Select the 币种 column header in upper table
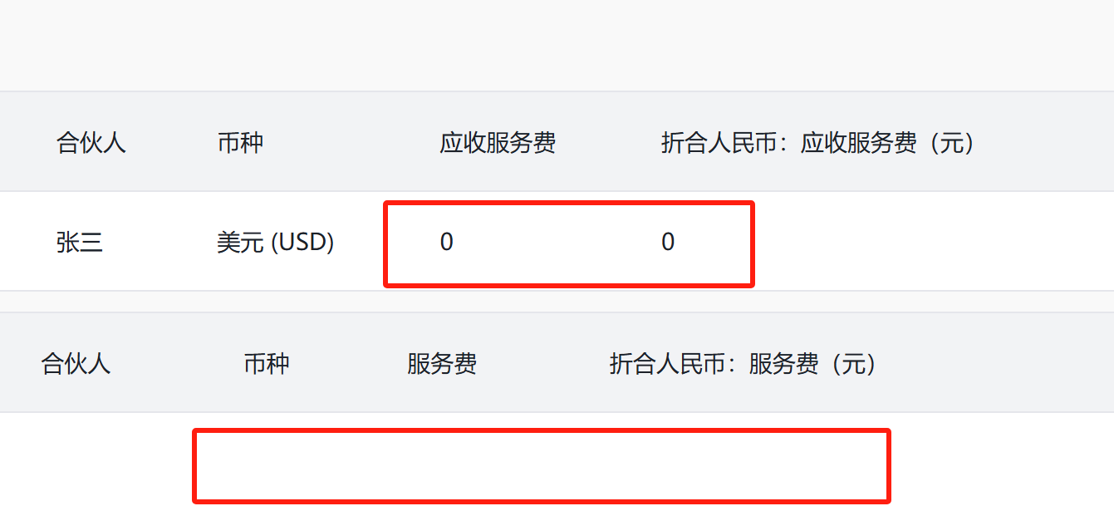Screen dimensions: 1114x506 click(240, 143)
